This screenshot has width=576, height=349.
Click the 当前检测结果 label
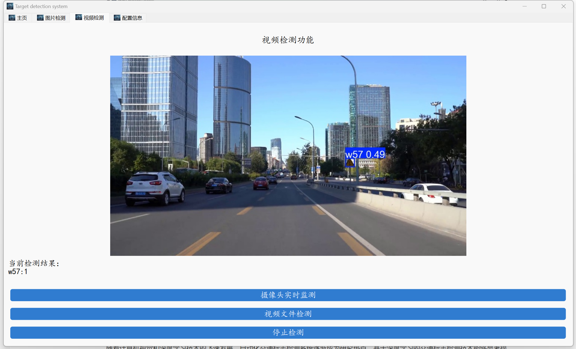click(x=35, y=263)
